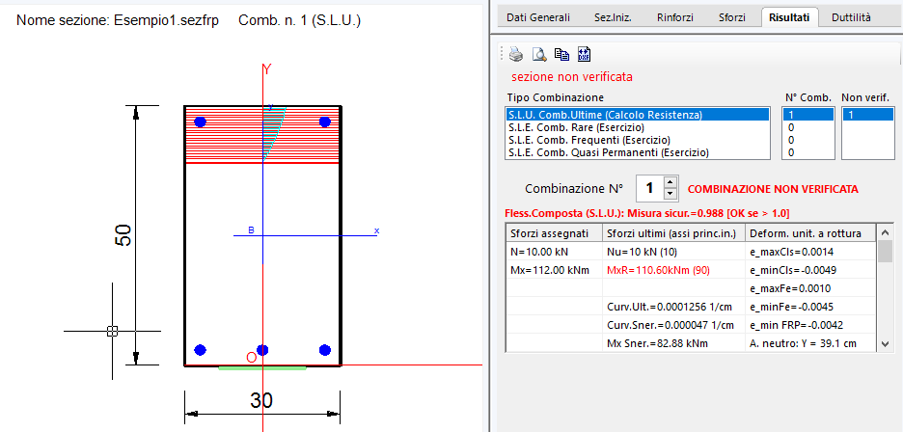Select the Sforzi tab
This screenshot has width=903, height=432.
732,17
